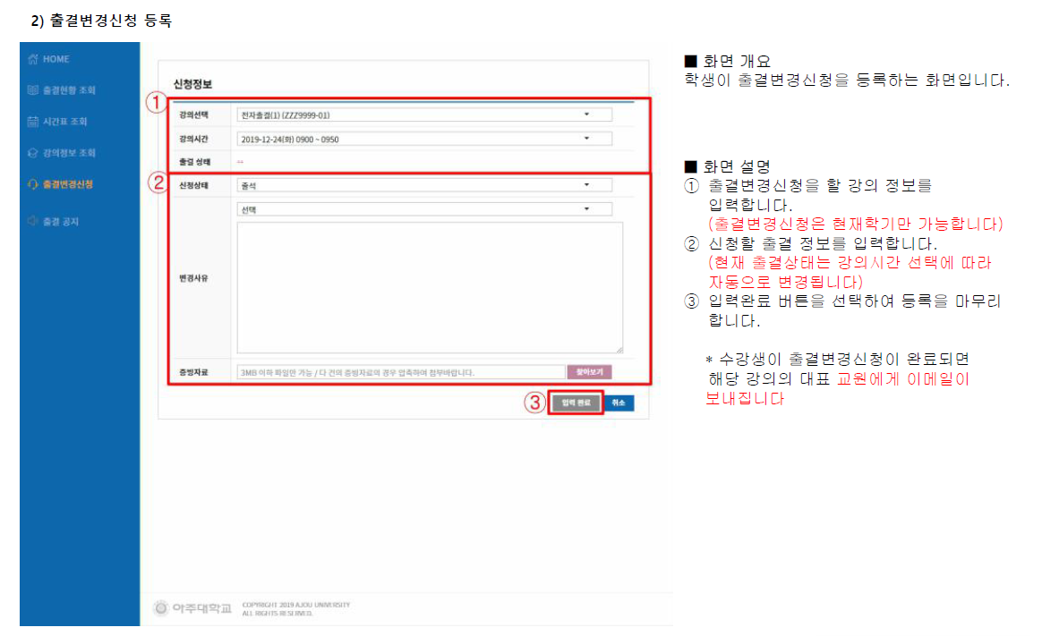This screenshot has width=1042, height=636.
Task: Select 시간표 조회 in the sidebar
Action: (x=64, y=122)
